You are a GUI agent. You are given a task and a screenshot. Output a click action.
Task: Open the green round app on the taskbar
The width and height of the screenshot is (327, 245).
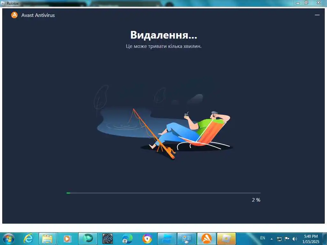coord(87,239)
